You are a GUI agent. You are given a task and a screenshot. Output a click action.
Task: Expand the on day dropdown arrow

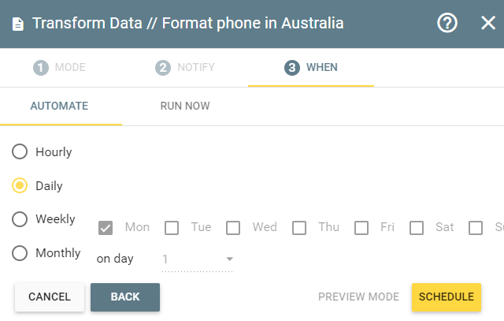click(x=229, y=259)
